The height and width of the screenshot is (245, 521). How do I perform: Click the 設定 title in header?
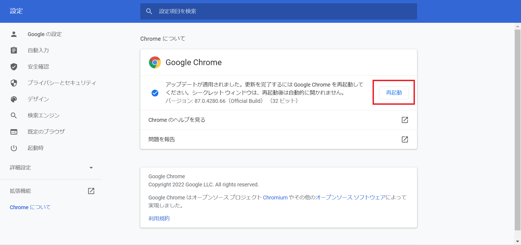(x=16, y=11)
